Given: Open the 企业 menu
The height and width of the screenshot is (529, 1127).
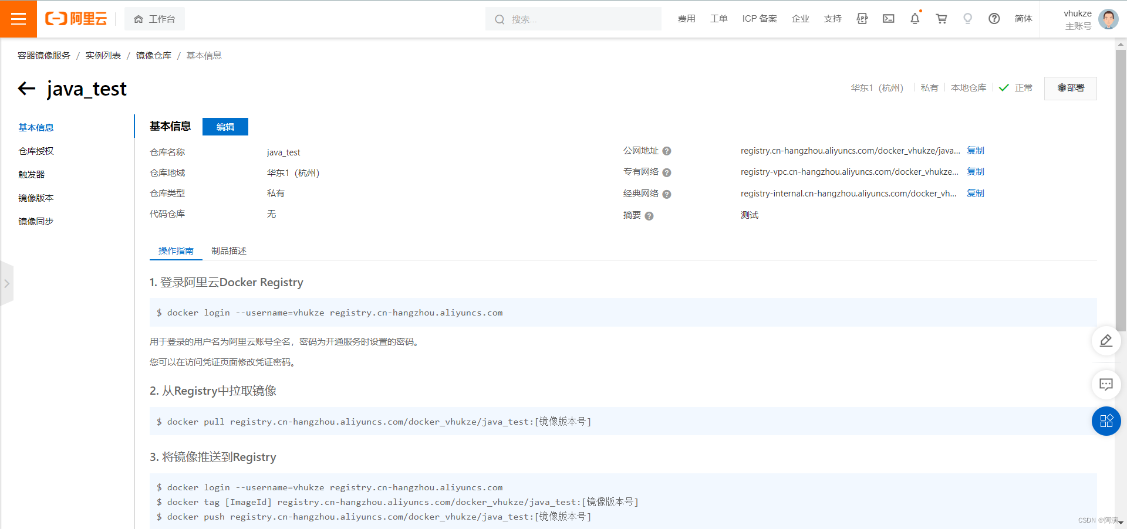Looking at the screenshot, I should (800, 19).
